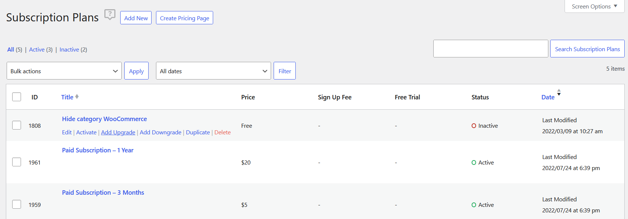The width and height of the screenshot is (628, 219).
Task: Check the row checkbox for plan 1808
Action: (17, 125)
